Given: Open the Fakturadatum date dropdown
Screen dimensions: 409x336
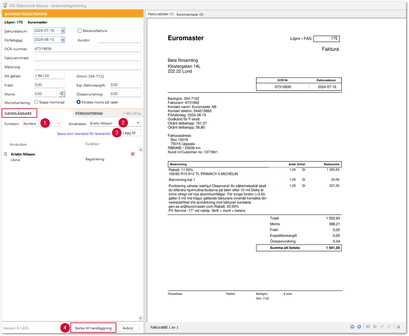Looking at the screenshot, I should (x=63, y=31).
